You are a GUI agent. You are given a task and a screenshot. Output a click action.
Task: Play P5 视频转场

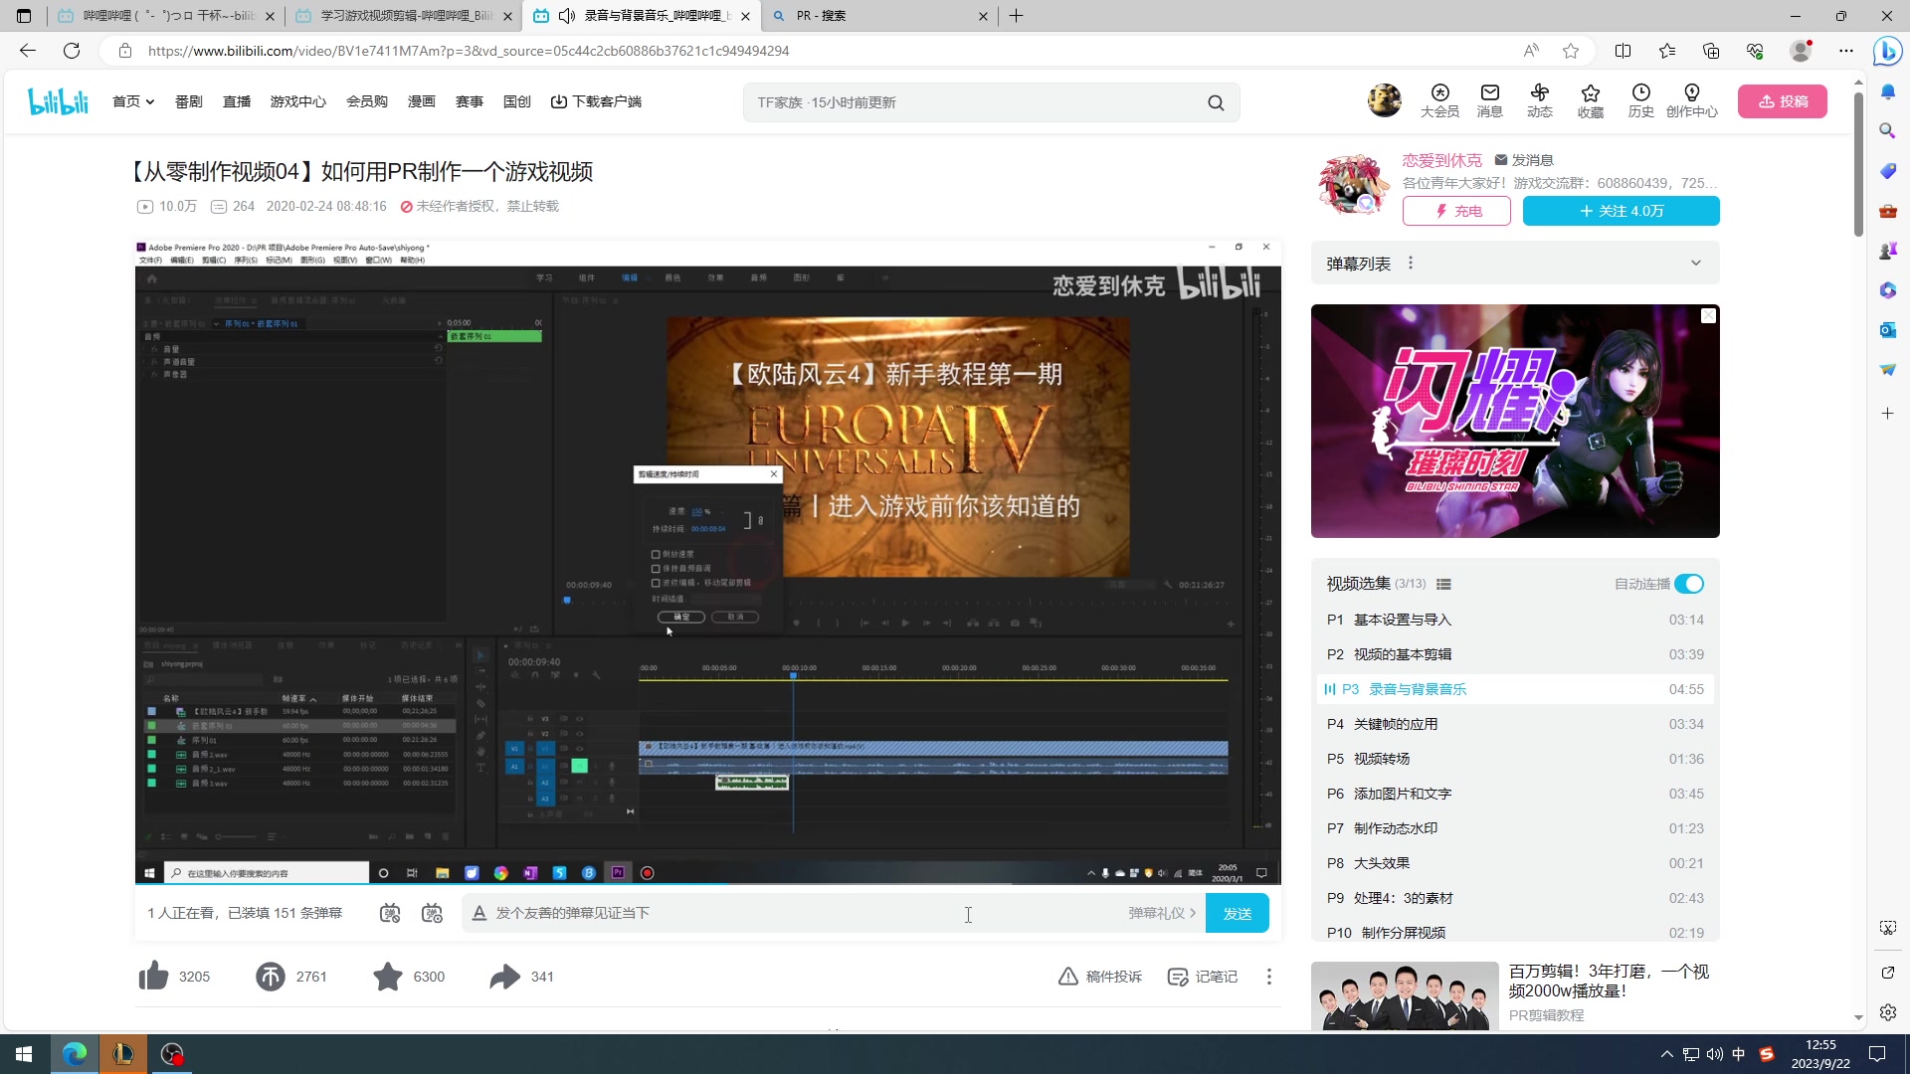pos(1515,759)
